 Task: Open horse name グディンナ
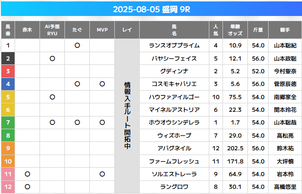[x=174, y=71]
